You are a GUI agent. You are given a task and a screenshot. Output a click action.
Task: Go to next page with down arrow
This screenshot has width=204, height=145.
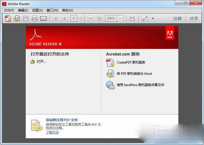[65, 18]
